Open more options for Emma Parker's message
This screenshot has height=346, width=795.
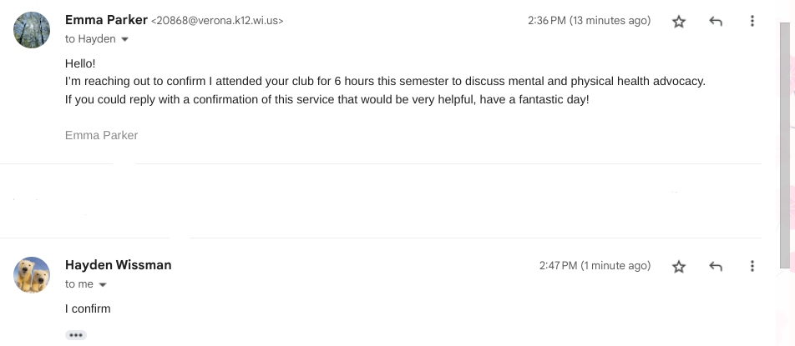click(x=752, y=22)
